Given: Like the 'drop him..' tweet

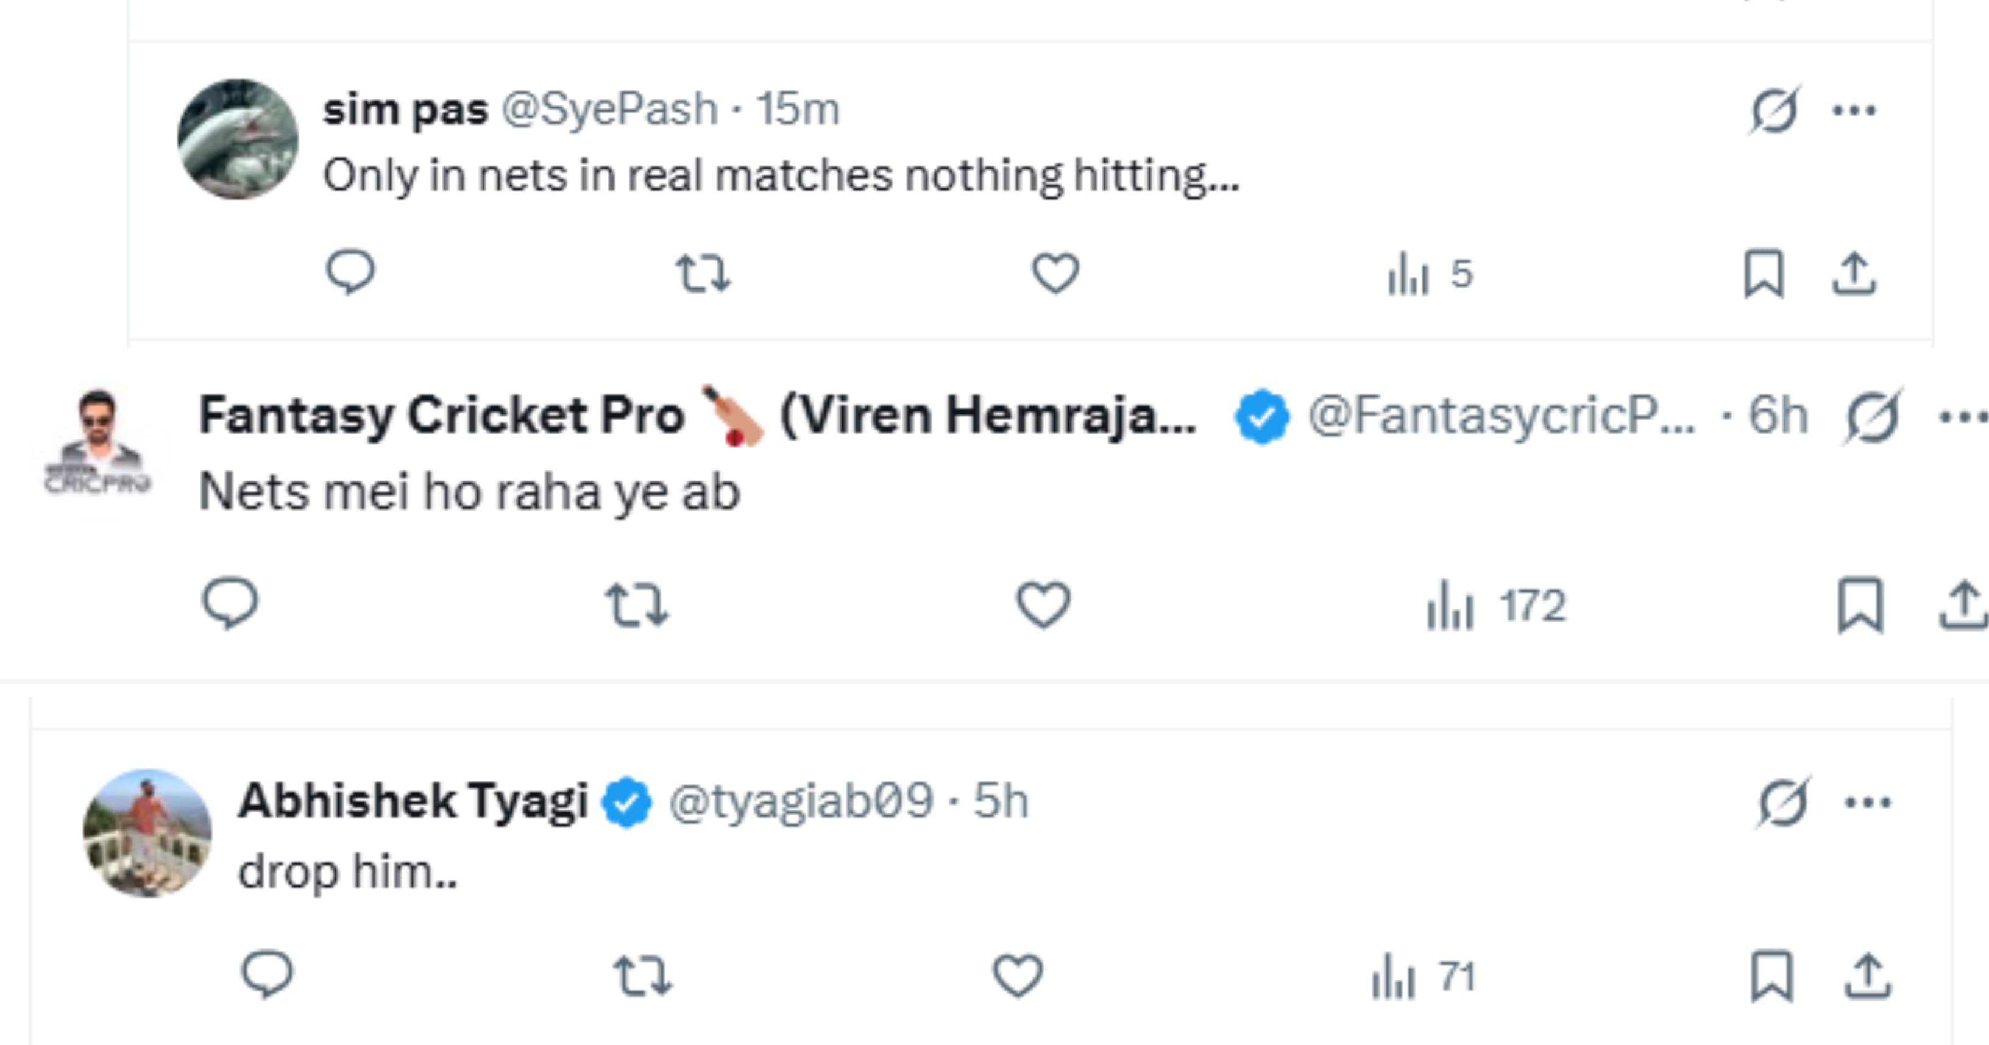Looking at the screenshot, I should coord(1018,976).
